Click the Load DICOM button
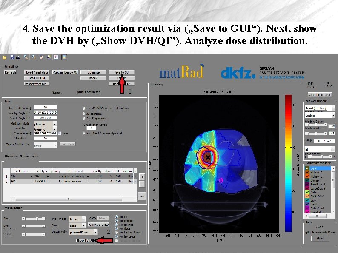Image resolution: width=338 pixels, height=253 pixels. (x=37, y=78)
